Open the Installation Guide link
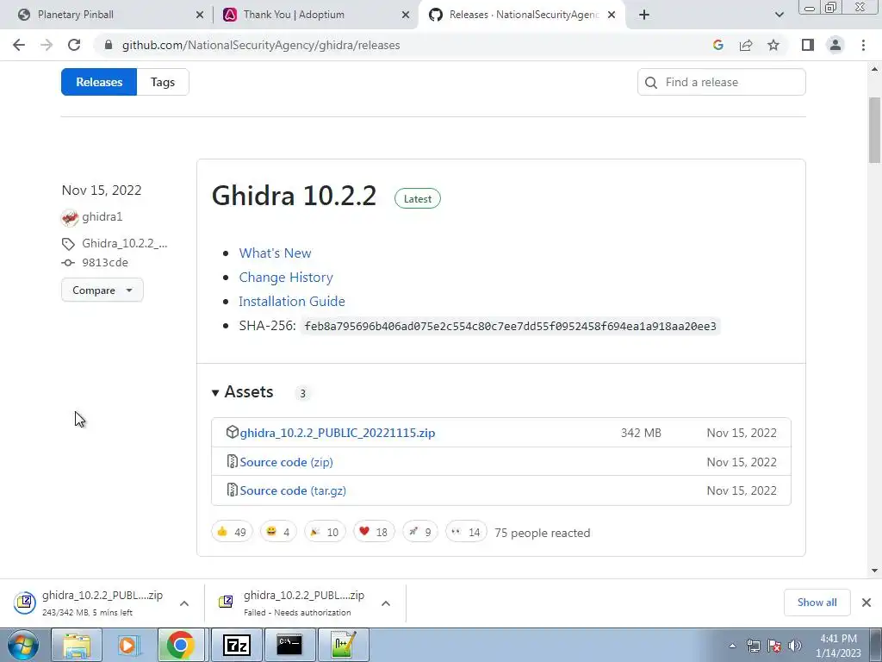882x662 pixels. pos(292,301)
